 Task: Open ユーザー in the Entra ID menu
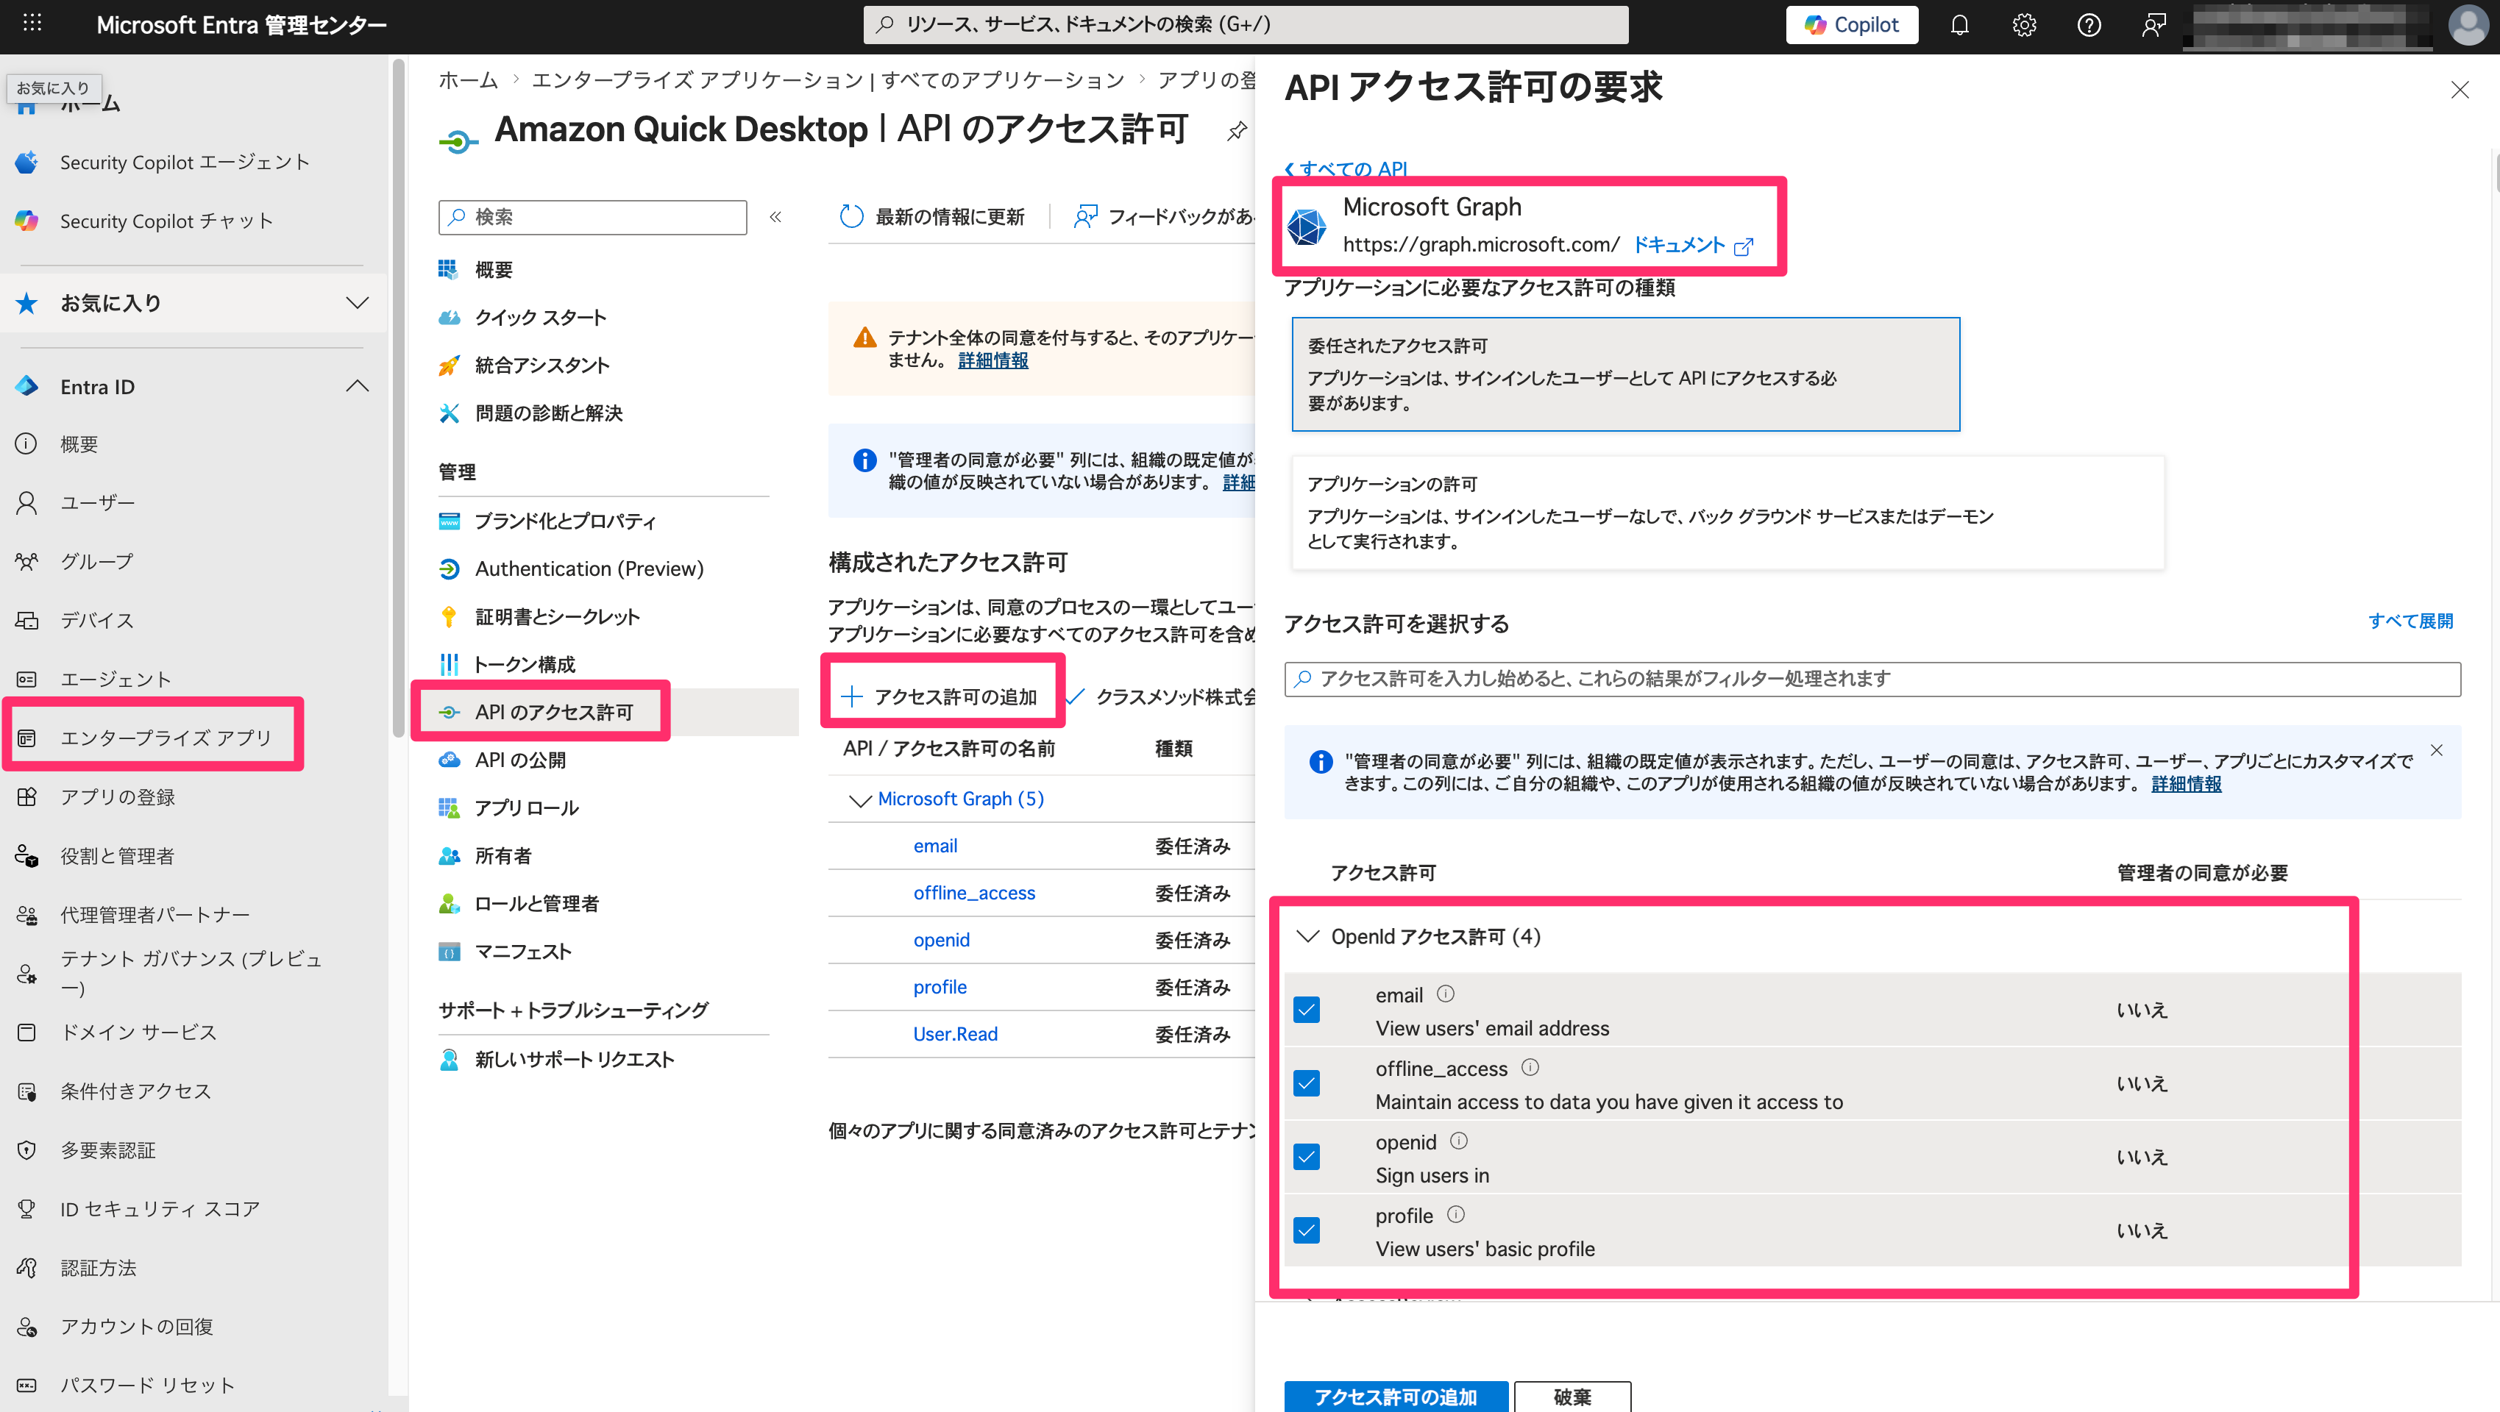coord(97,502)
